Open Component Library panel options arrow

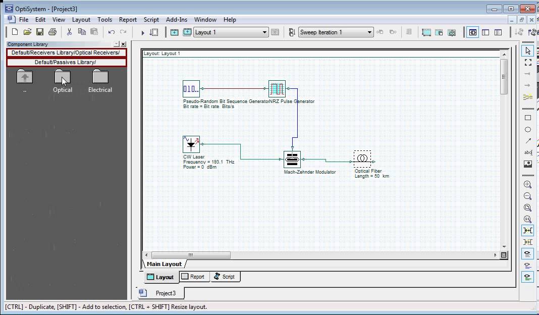[x=116, y=44]
